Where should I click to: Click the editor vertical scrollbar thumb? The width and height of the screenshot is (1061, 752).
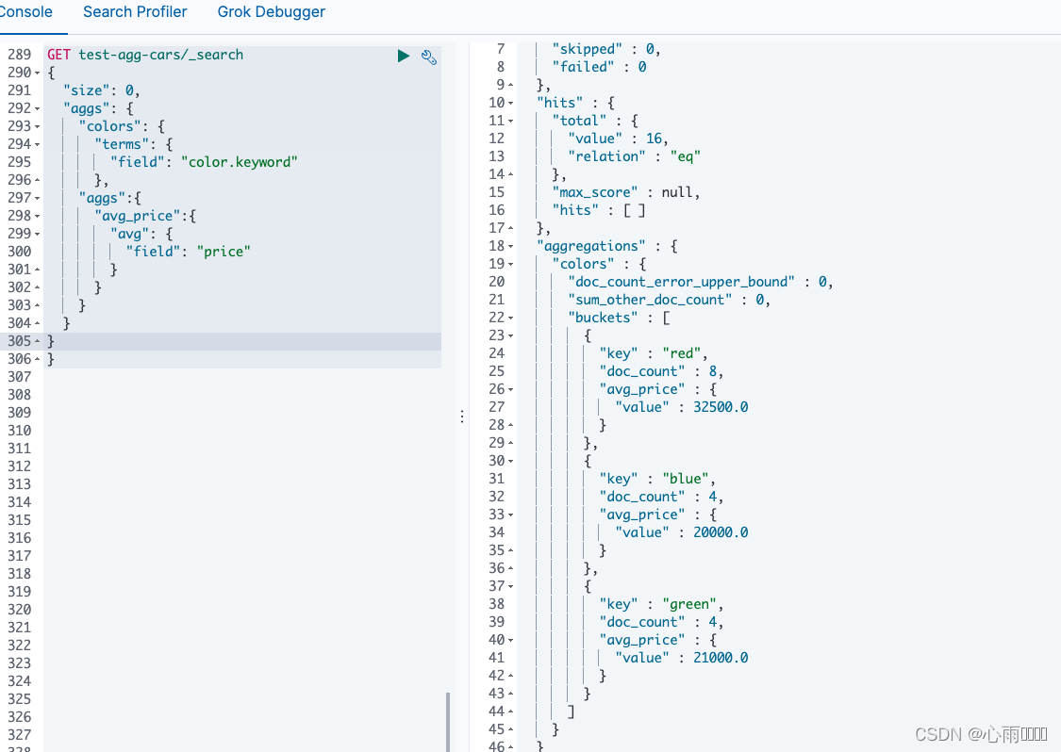447,722
